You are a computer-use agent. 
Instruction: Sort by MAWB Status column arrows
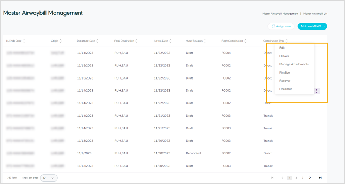tap(205, 41)
